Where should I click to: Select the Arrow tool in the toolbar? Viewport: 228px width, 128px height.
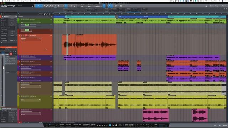(38, 6)
